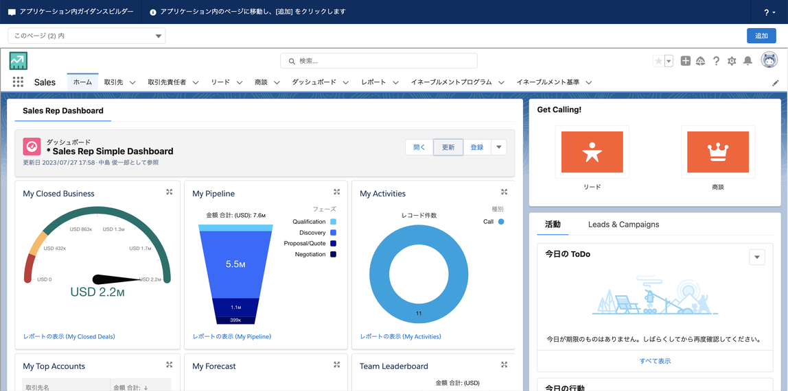This screenshot has width=788, height=391.
Task: Open the favorites star icon
Action: (658, 61)
